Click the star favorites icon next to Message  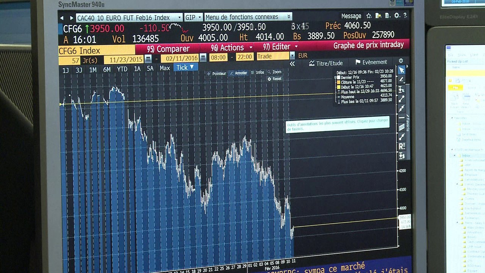click(369, 16)
